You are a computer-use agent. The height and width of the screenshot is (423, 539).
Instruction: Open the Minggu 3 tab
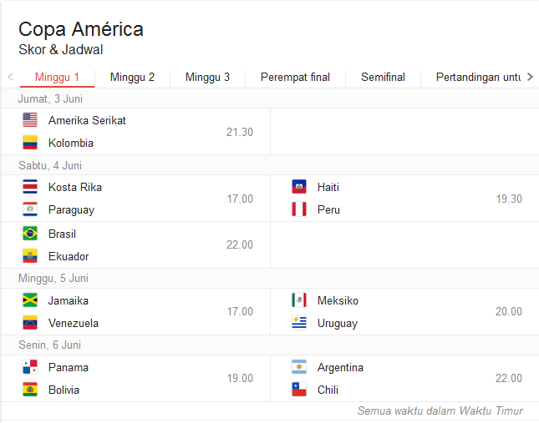pos(207,78)
